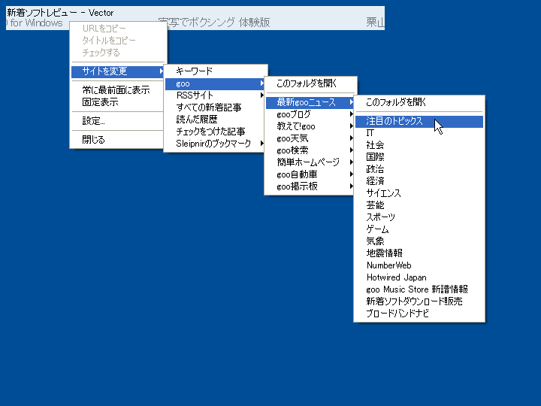Viewport: 541px width, 406px height.
Task: Select 気象 menu entry
Action: click(x=419, y=241)
